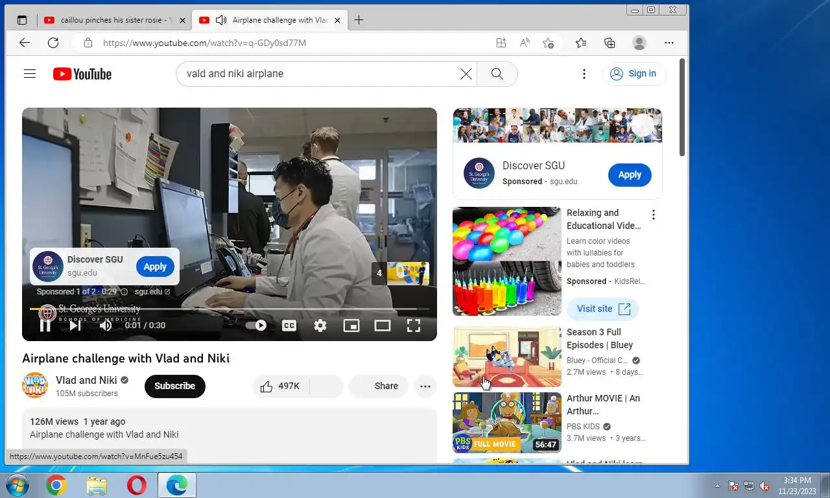Add this page to favorites star icon

click(x=549, y=43)
